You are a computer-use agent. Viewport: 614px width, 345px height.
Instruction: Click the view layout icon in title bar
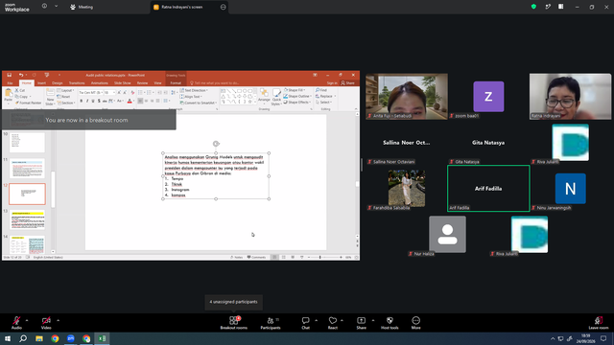pos(561,7)
